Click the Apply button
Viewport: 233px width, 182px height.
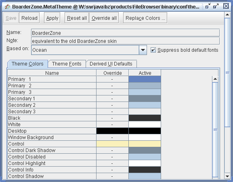(52, 18)
